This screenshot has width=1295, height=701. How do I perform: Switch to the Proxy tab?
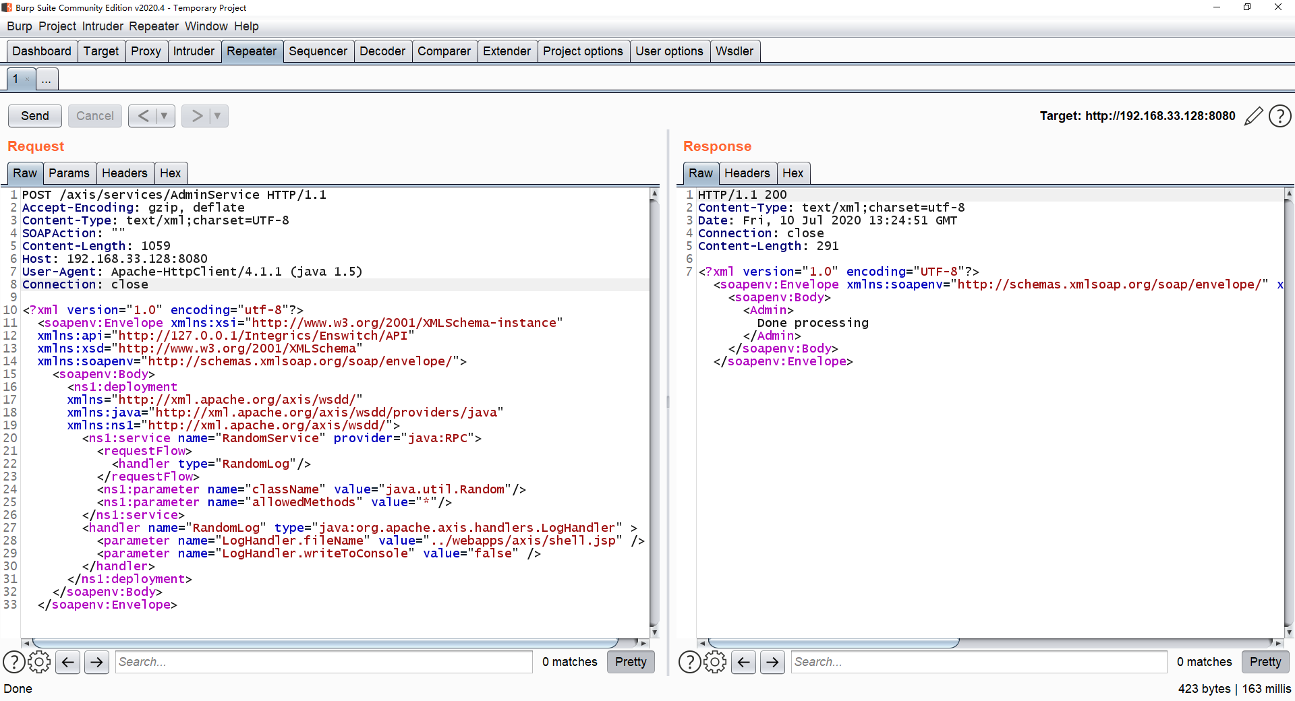coord(146,51)
